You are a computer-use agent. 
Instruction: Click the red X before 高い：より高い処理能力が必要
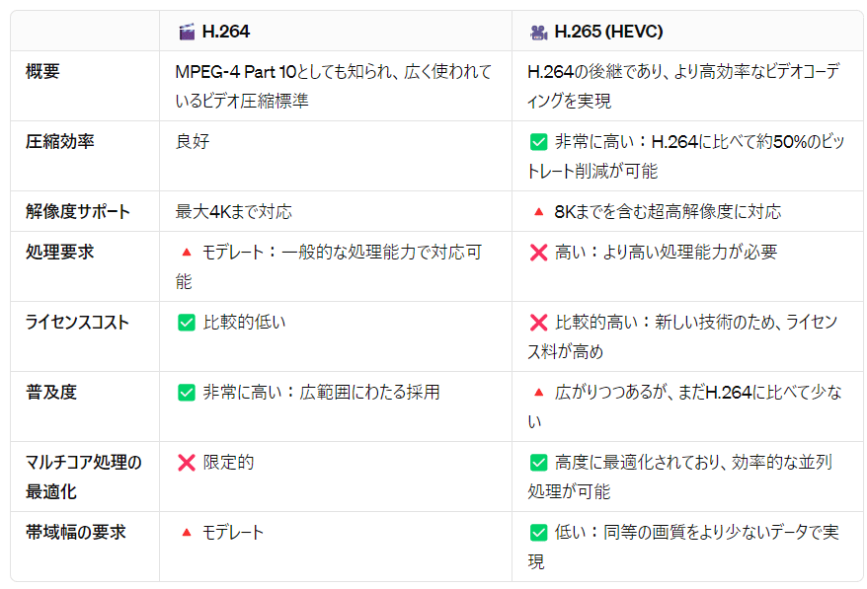coord(538,253)
